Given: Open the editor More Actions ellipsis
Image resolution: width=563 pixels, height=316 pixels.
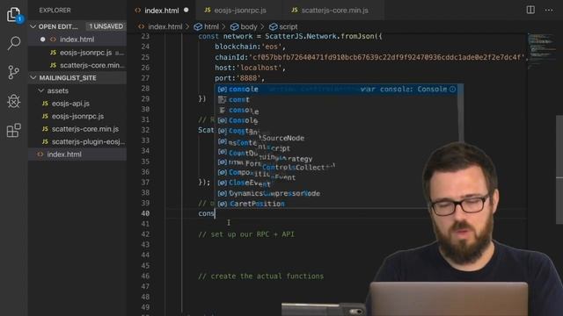Looking at the screenshot, I should click(x=549, y=10).
